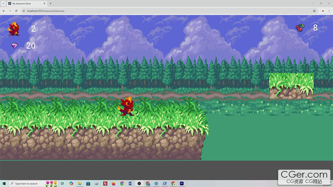
Task: Minimize the browser window
Action: (x=313, y=3)
